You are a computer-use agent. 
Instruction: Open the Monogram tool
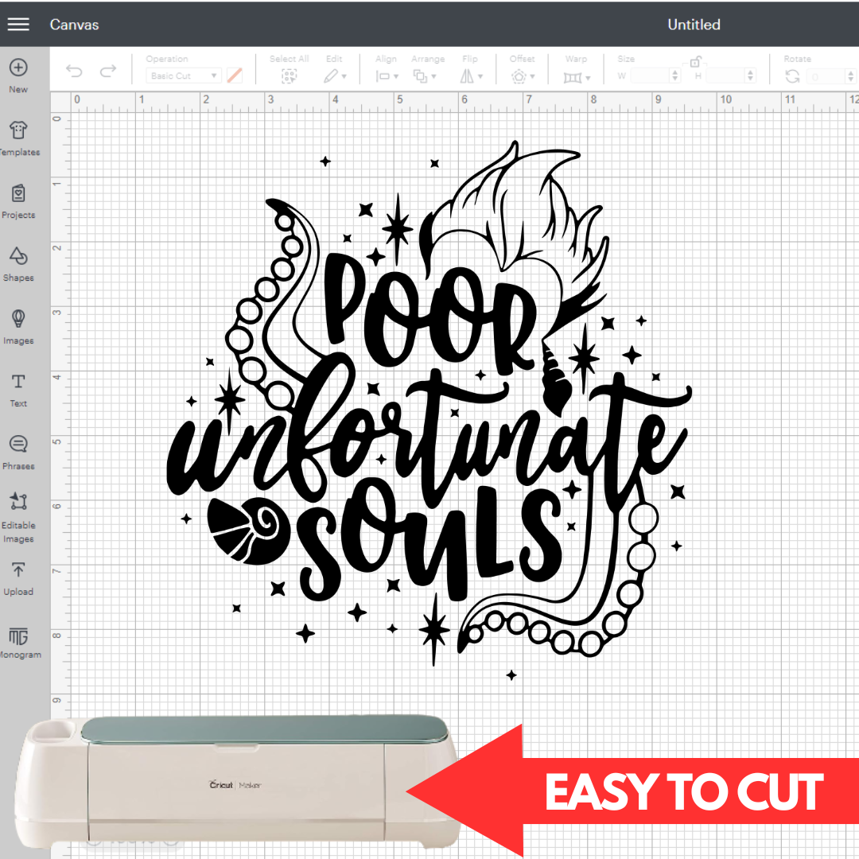tap(19, 642)
